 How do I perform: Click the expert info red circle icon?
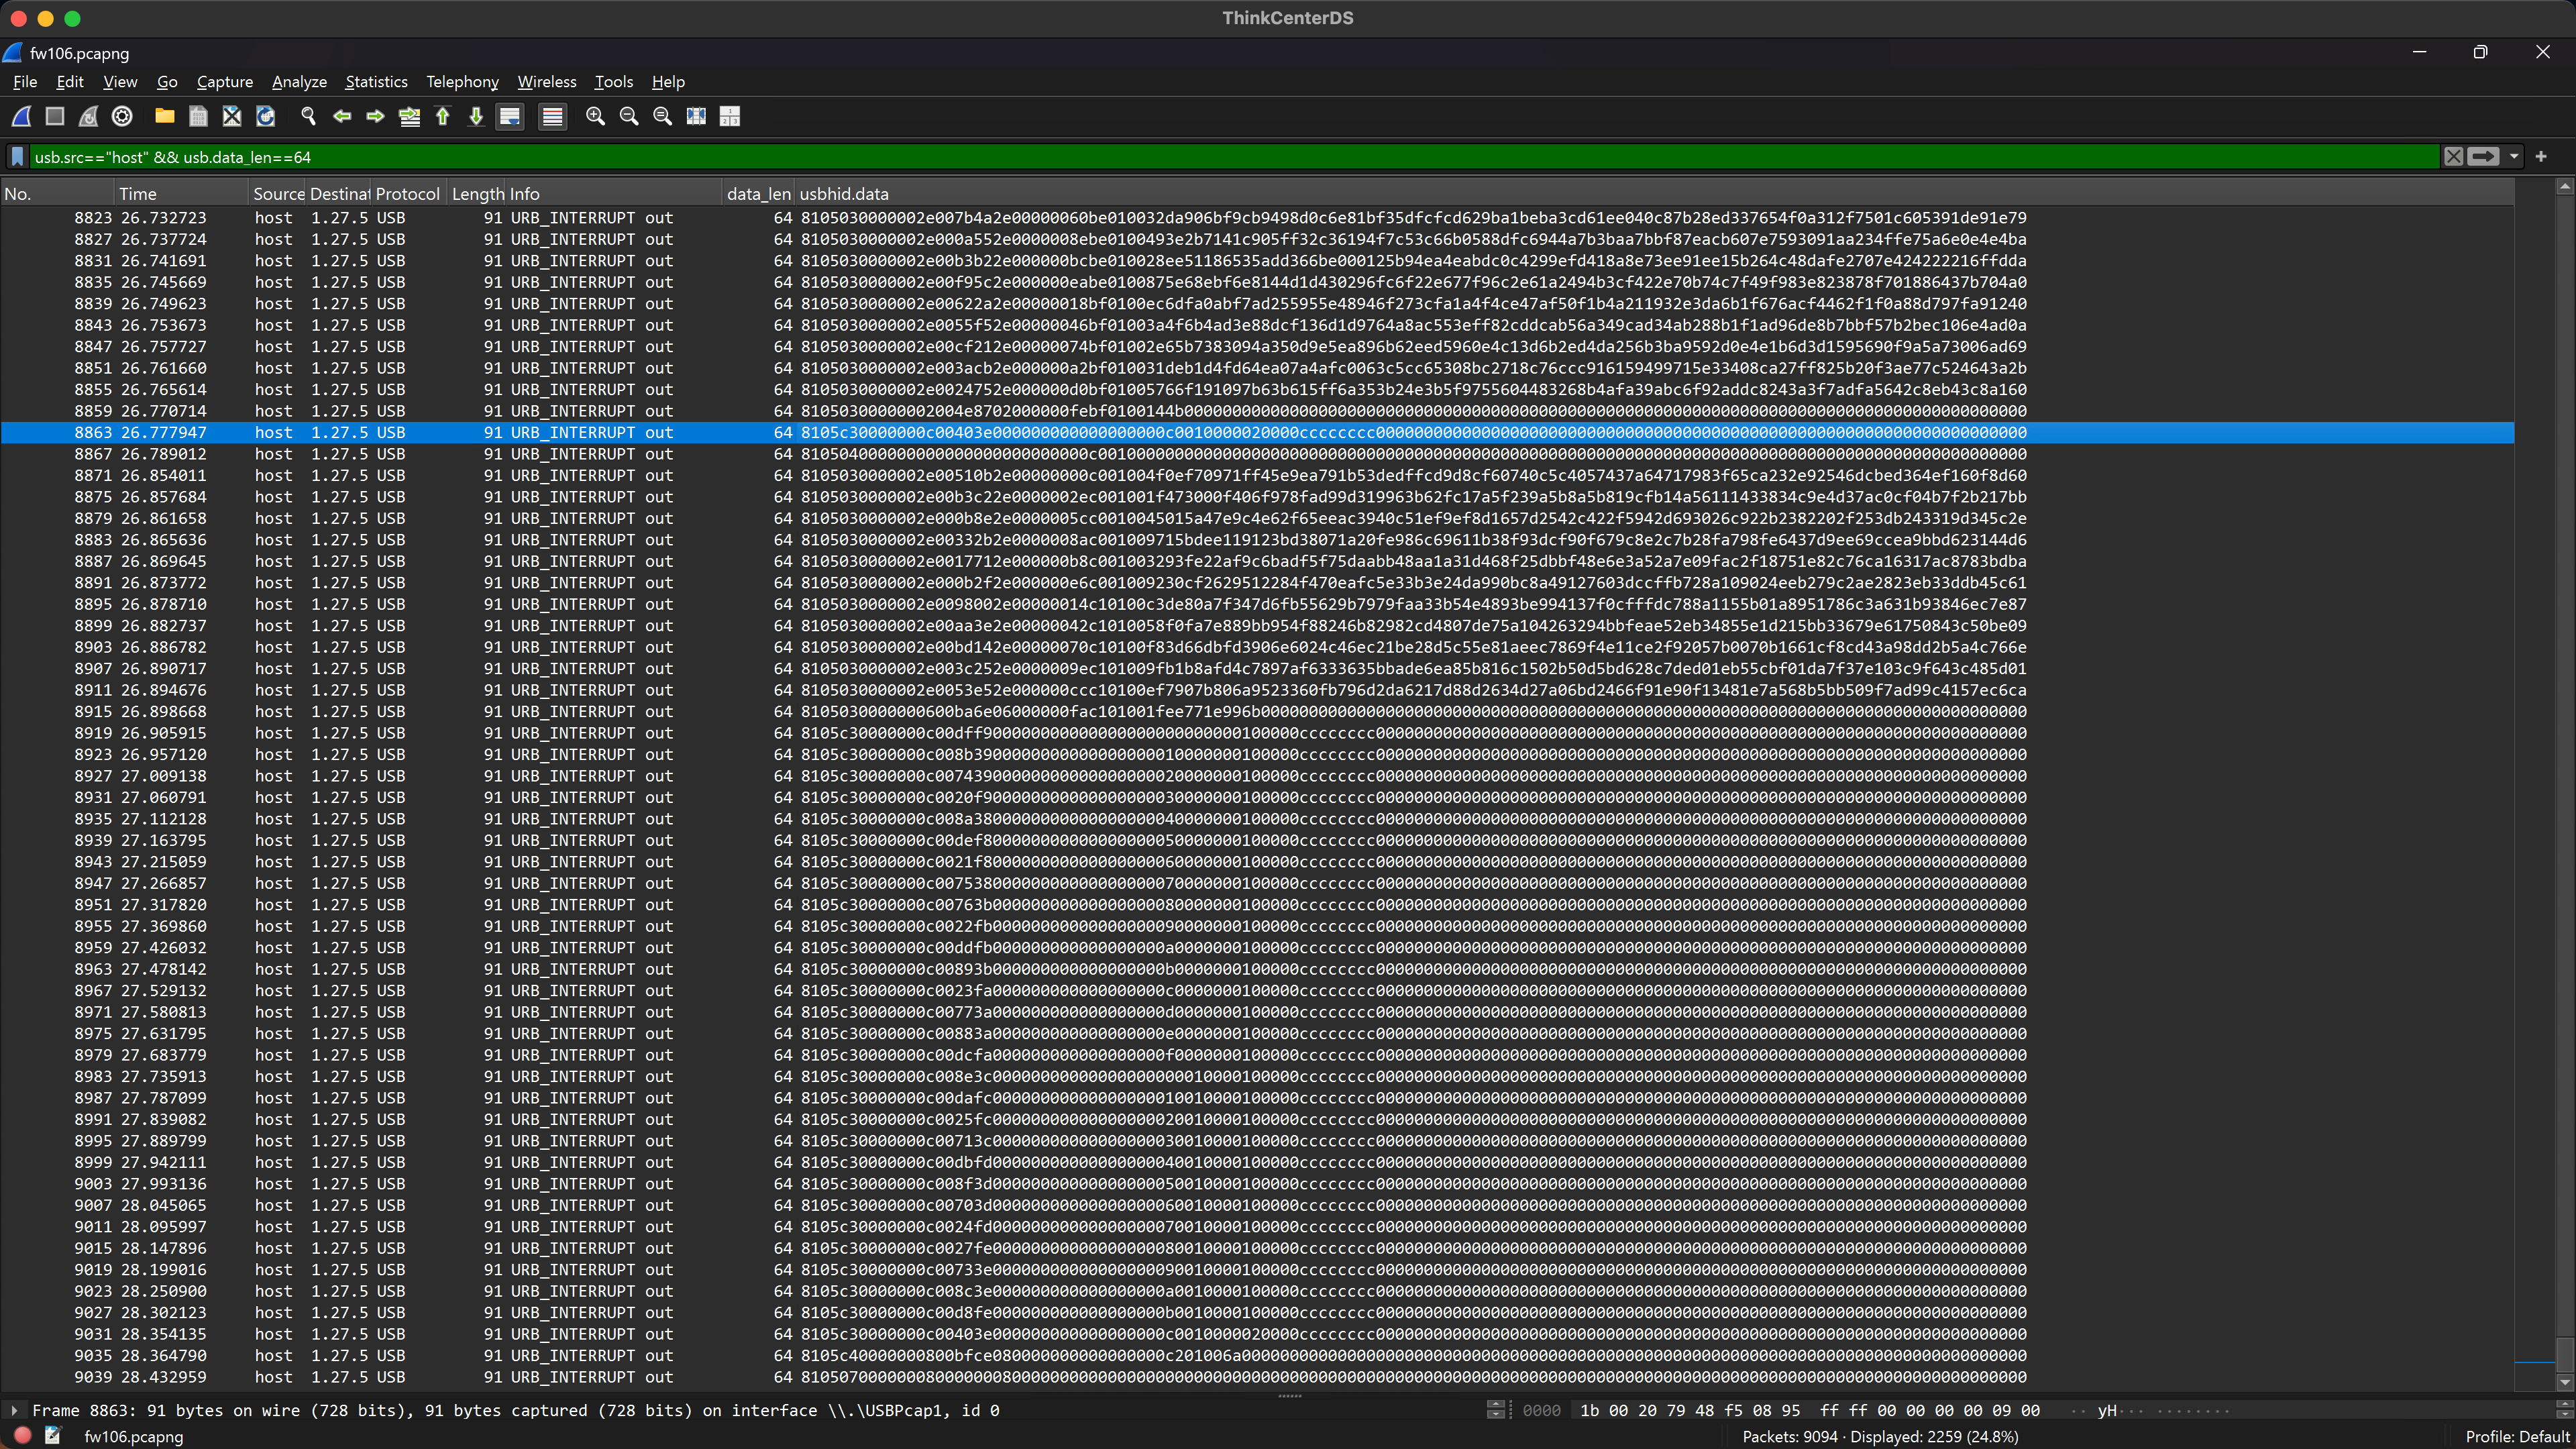coord(22,1436)
